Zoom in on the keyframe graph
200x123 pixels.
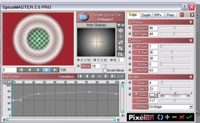pos(4,82)
